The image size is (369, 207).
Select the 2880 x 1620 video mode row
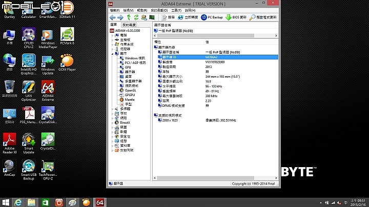point(215,121)
